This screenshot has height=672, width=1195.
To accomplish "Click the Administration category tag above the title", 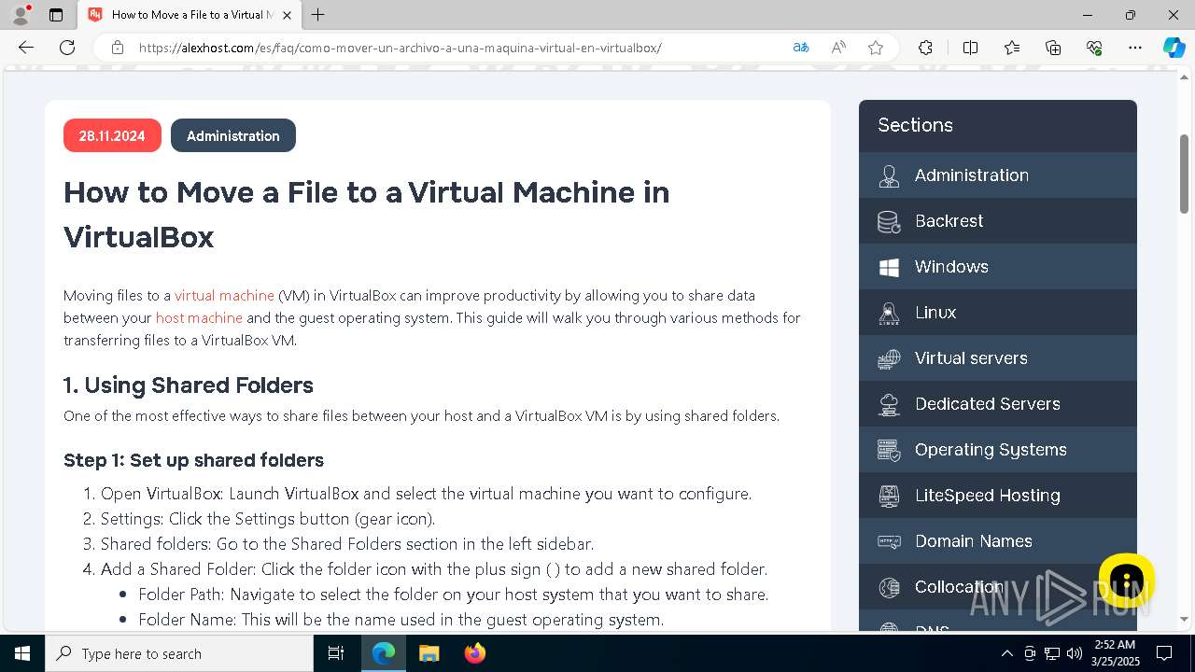I will pos(233,135).
